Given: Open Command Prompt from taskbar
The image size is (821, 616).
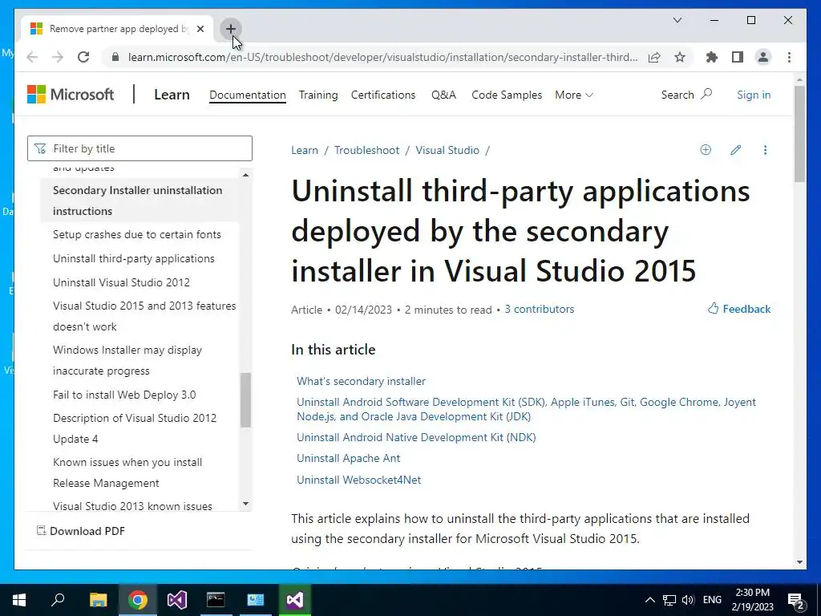Looking at the screenshot, I should point(216,600).
